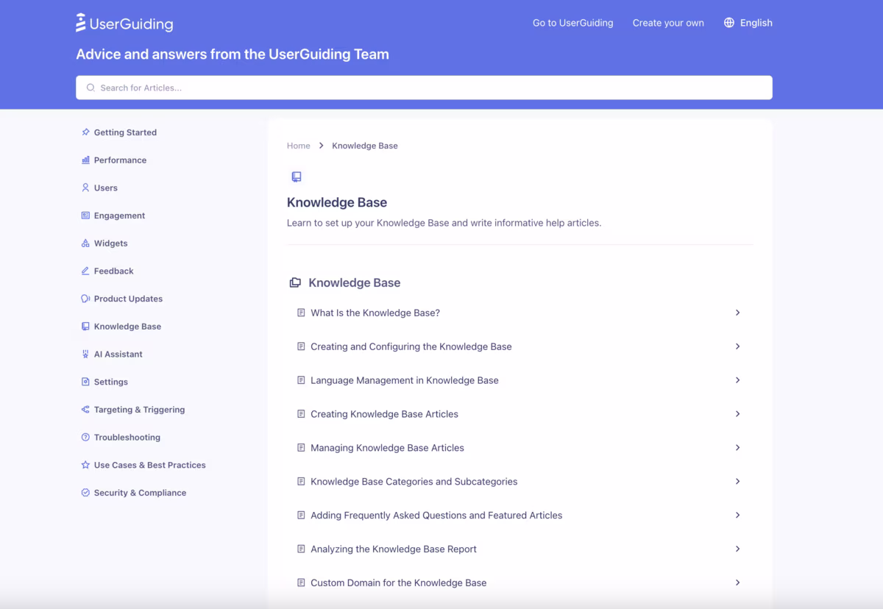Select the Troubleshooting question-mark icon
Viewport: 883px width, 609px height.
point(85,437)
